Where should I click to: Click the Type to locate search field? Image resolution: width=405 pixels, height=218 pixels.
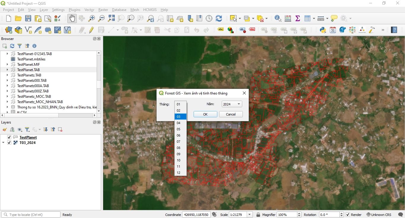pyautogui.click(x=33, y=215)
